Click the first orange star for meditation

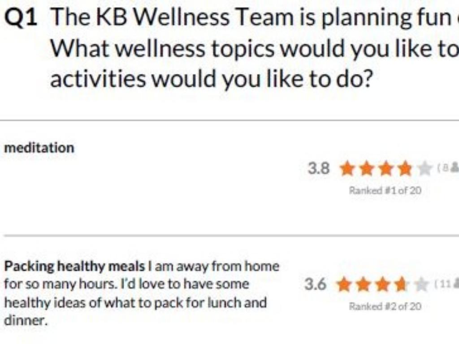pos(347,169)
